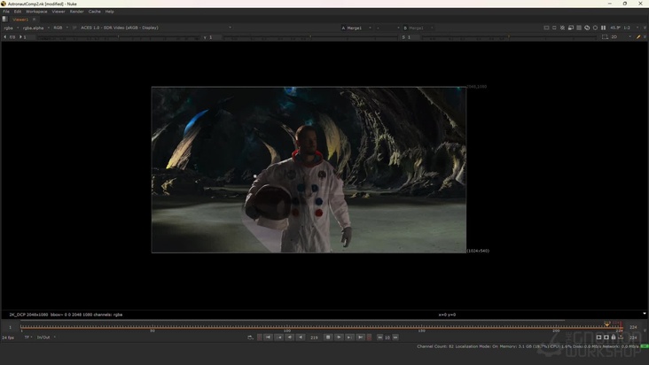
Task: Step forward one frame
Action: [349, 338]
